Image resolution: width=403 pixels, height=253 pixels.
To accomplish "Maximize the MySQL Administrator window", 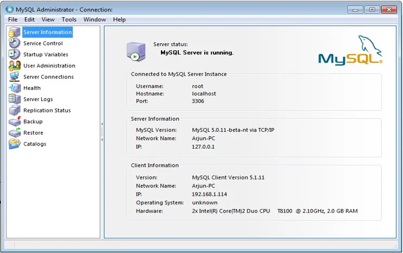I will point(372,10).
